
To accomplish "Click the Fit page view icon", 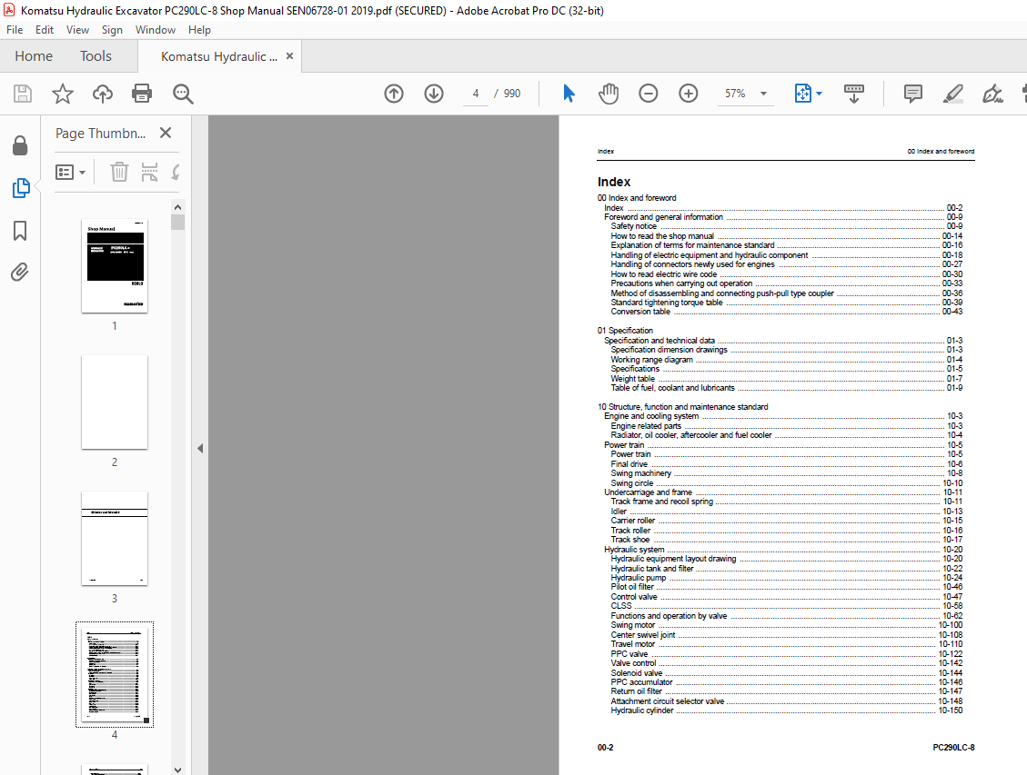I will [802, 94].
